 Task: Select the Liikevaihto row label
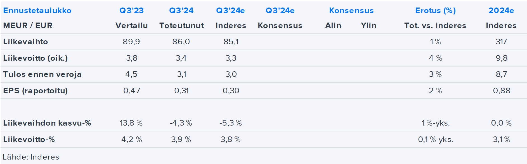[x=25, y=42]
